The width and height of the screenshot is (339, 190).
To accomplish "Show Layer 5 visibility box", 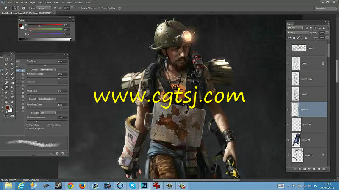I will pyautogui.click(x=288, y=48).
